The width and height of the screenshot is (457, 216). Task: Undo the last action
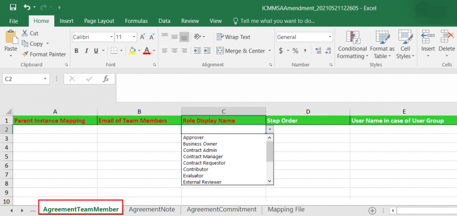tap(27, 7)
